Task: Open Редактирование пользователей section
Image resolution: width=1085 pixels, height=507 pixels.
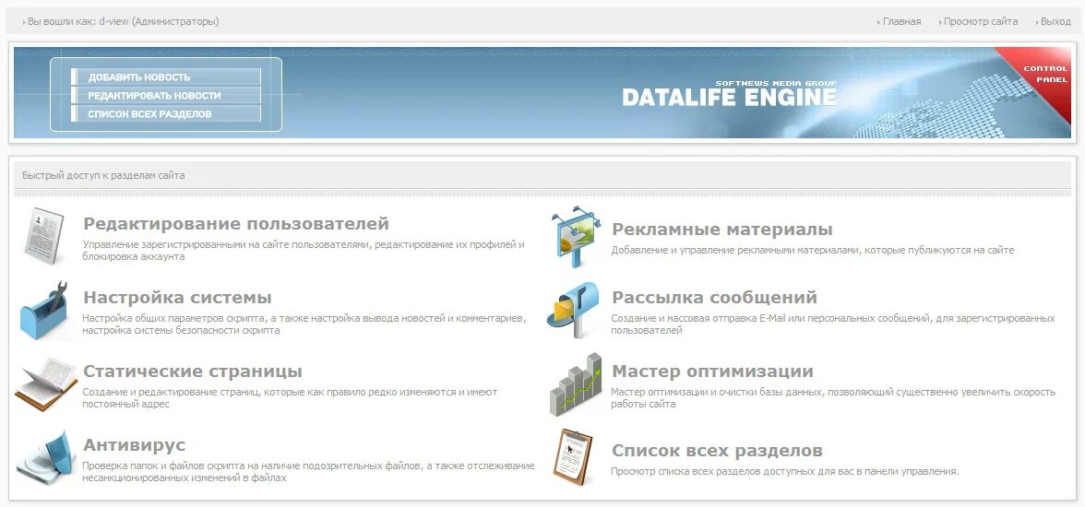Action: point(236,224)
